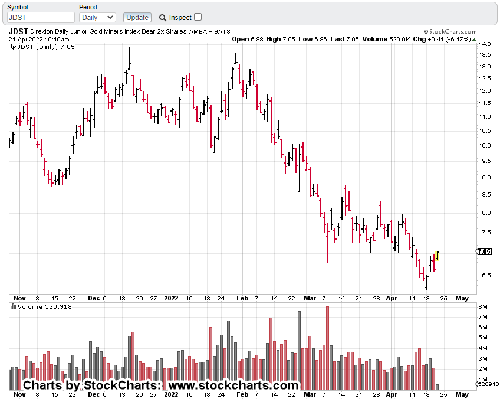Click the copyright StockCharts.com logo text
Screen dimensions: 500x402
tap(457, 31)
